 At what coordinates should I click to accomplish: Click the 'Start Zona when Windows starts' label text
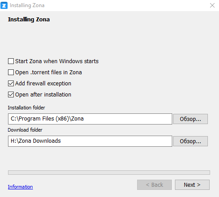57,61
